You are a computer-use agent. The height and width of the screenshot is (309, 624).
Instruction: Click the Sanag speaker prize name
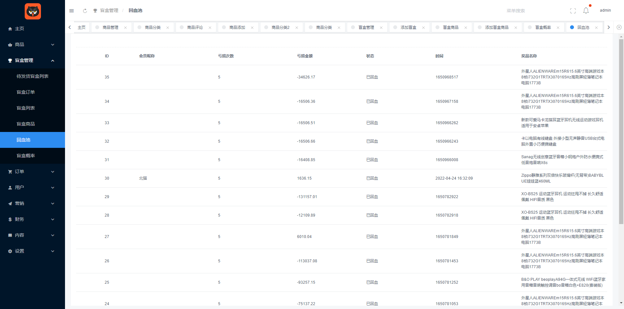[562, 160]
